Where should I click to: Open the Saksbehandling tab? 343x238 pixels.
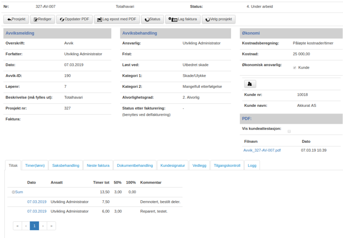66,166
